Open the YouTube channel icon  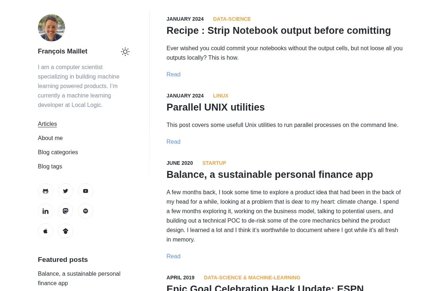coord(86,191)
